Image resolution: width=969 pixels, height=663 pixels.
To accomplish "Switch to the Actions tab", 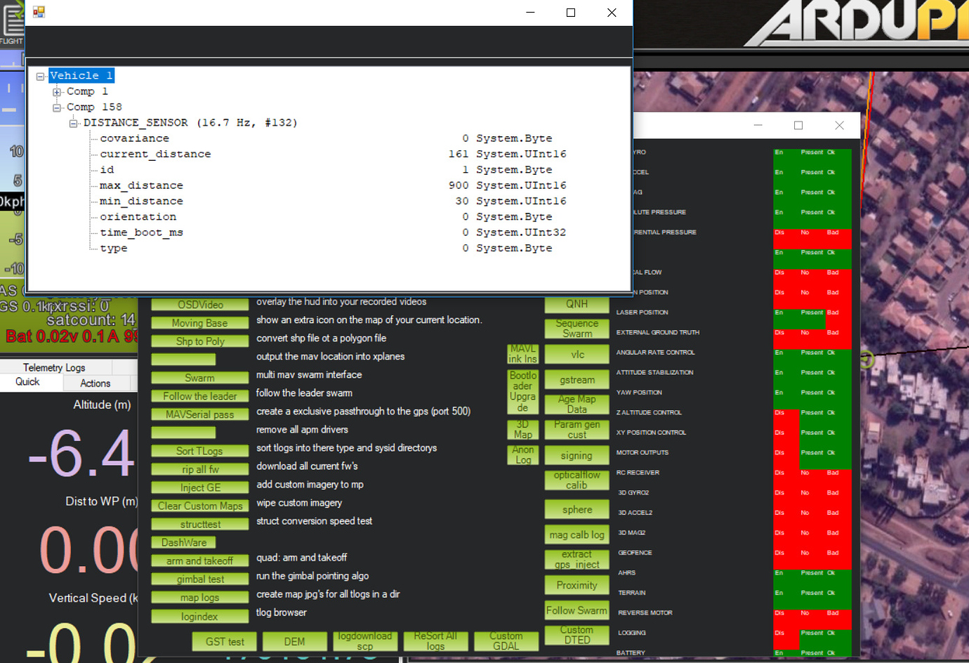I will pos(96,383).
